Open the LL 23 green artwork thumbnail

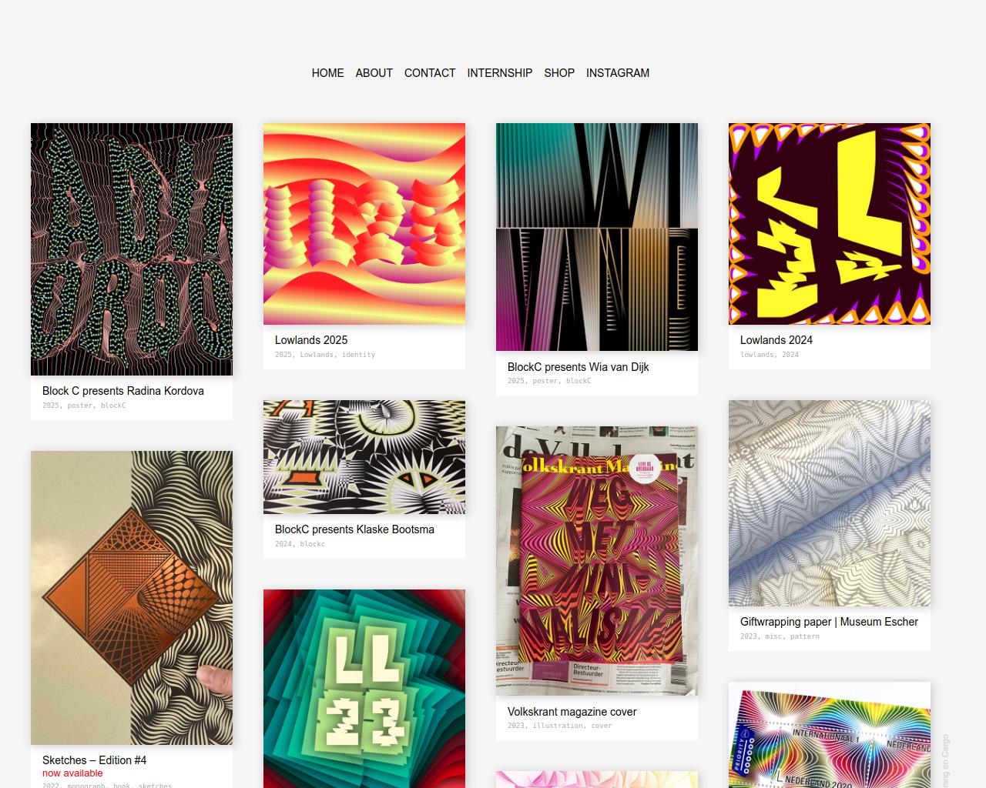364,689
